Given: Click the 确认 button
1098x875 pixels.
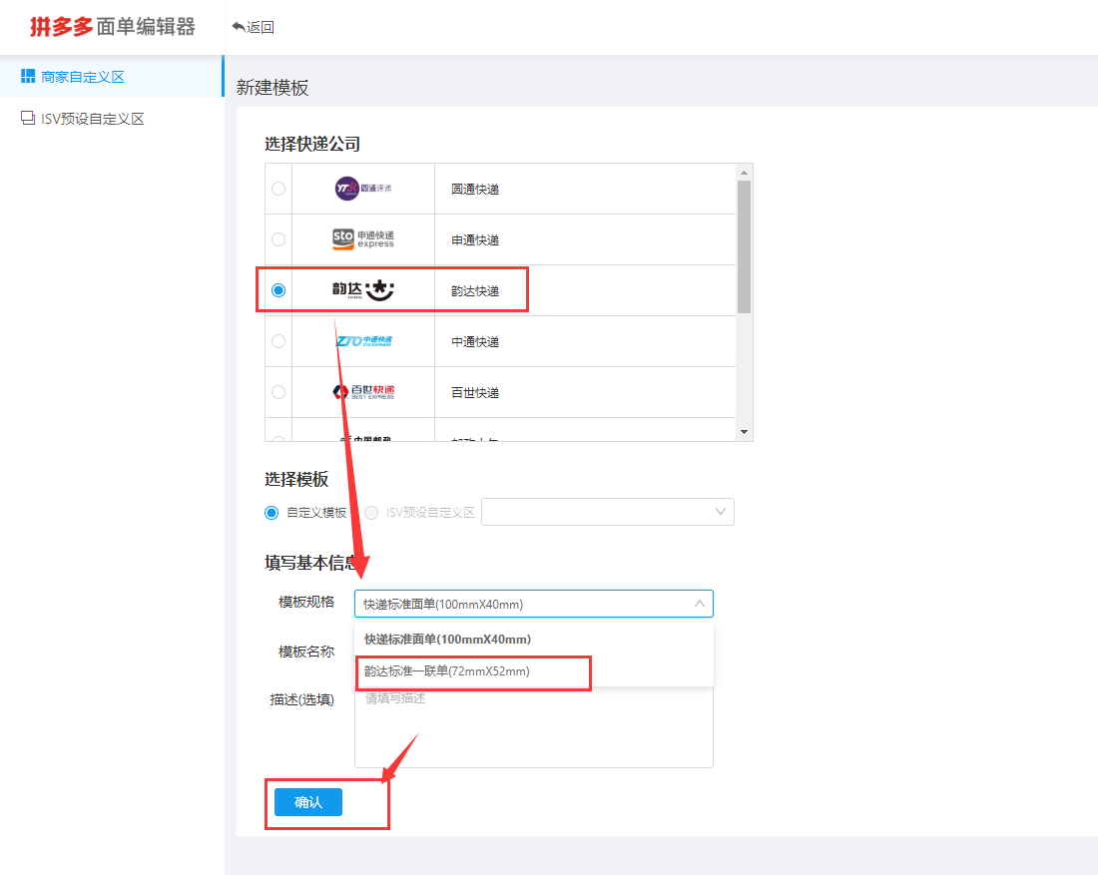Looking at the screenshot, I should (x=308, y=802).
